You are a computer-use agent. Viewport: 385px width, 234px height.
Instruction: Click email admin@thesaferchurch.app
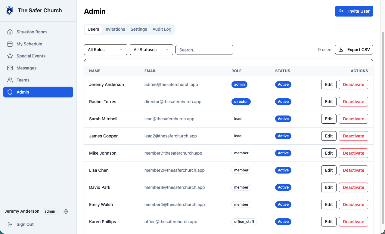(x=171, y=85)
